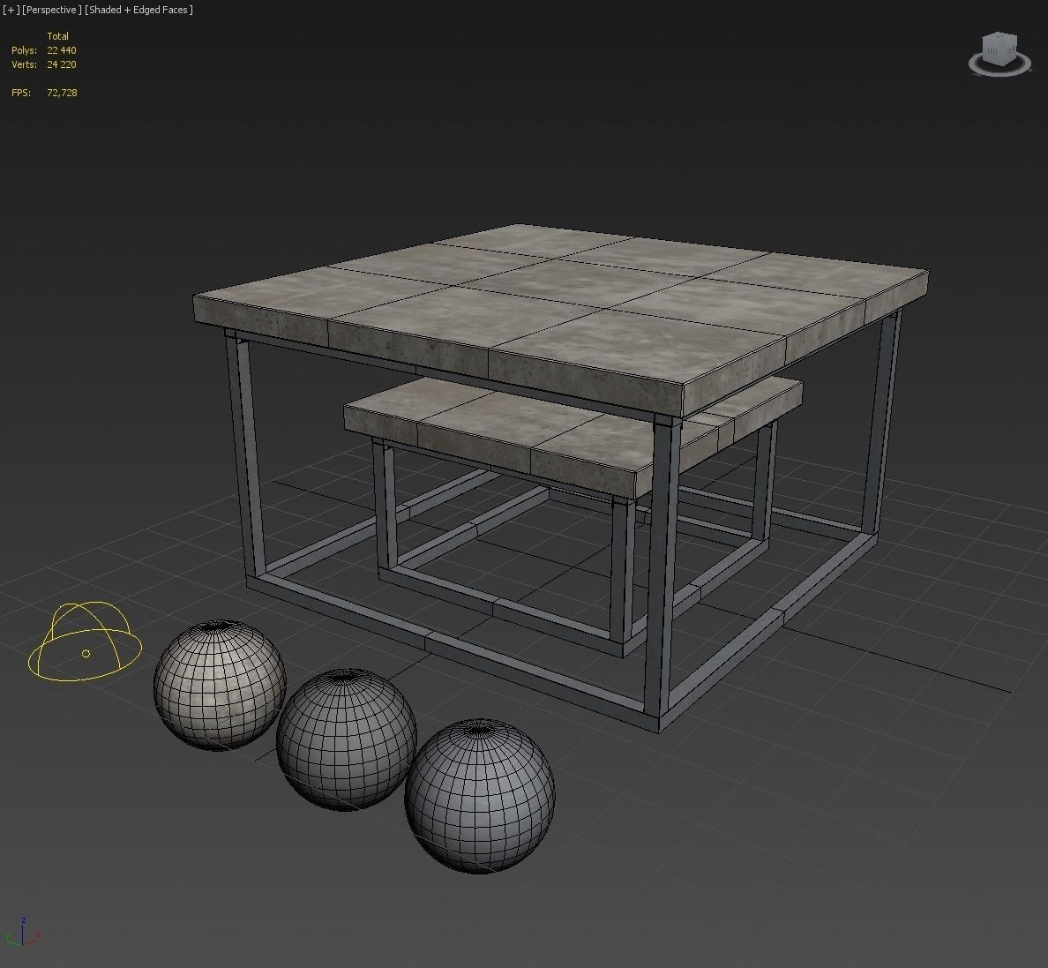Screen dimensions: 1048x968
Task: Open the [Perspective] point-of-view menu
Action: point(52,10)
